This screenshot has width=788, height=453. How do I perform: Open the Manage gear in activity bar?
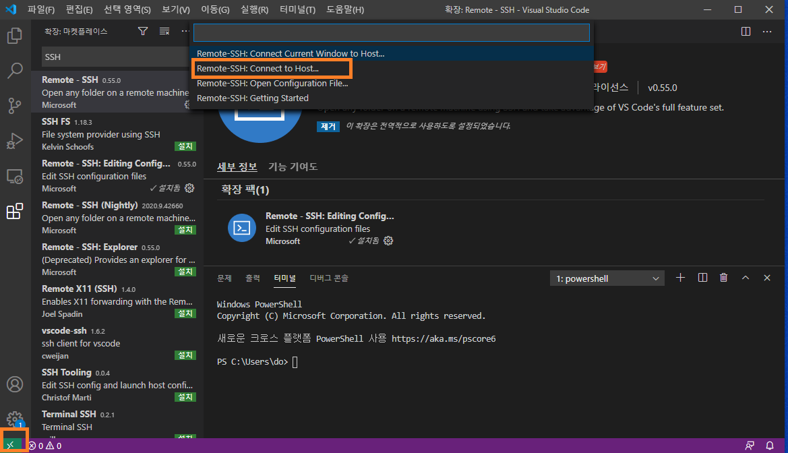[x=15, y=419]
